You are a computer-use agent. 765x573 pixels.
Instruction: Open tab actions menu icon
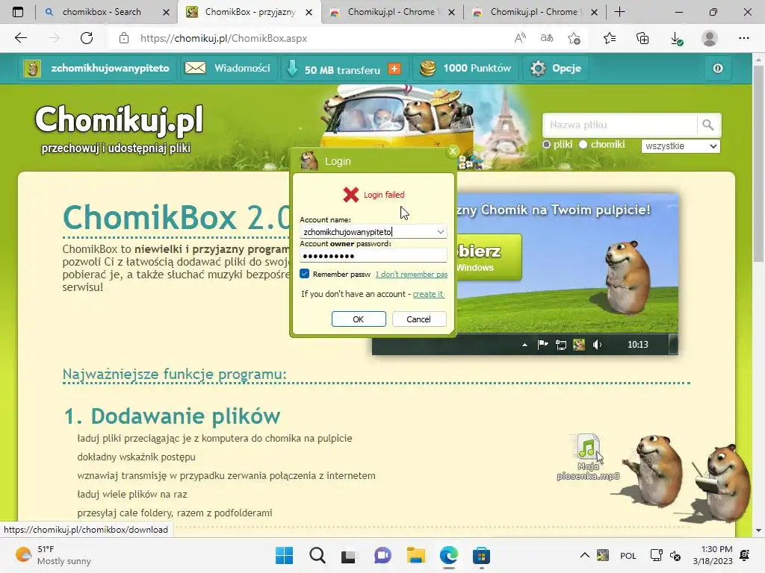18,12
